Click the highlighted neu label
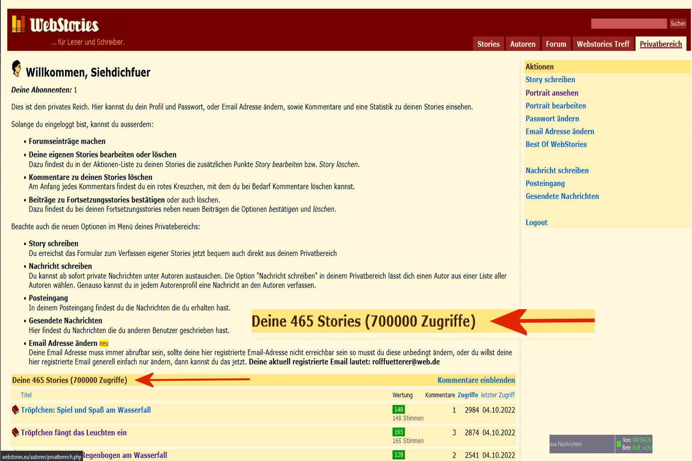 coord(104,343)
